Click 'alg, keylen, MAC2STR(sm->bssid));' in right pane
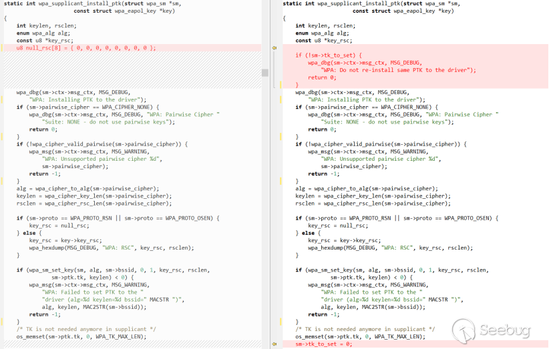Image resolution: width=549 pixels, height=349 pixels. pos(373,307)
